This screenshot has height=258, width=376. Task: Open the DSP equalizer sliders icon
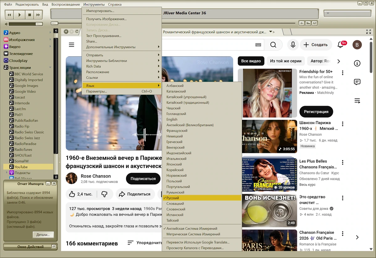click(315, 23)
